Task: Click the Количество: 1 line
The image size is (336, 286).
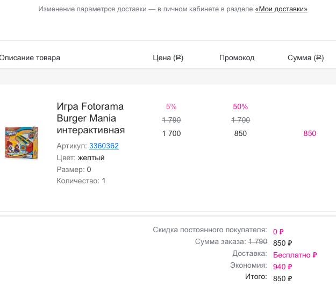Action: (x=81, y=181)
